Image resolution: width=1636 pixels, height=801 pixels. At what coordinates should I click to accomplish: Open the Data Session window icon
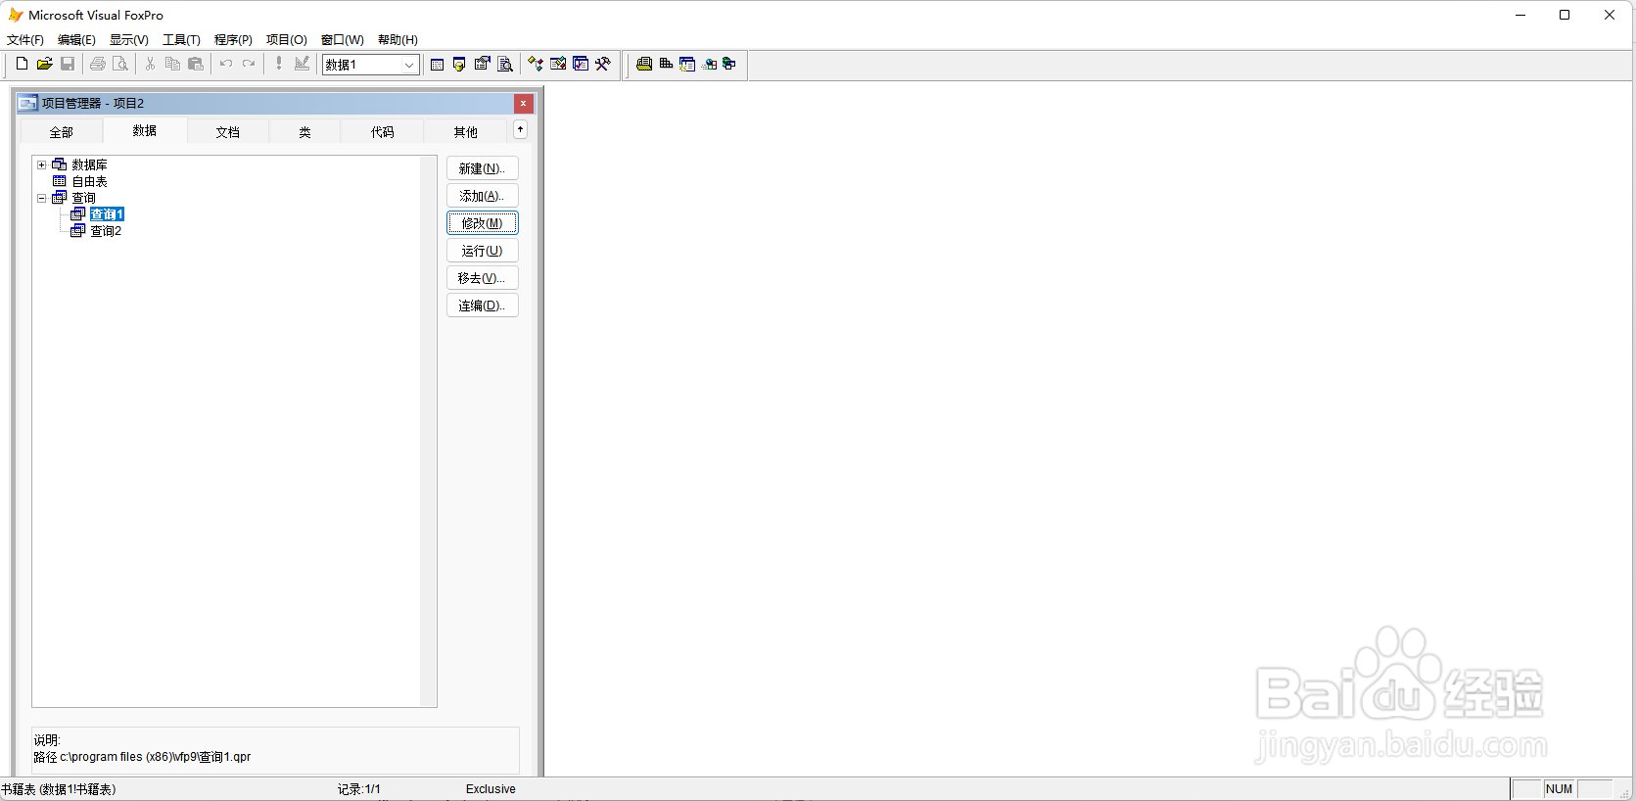point(459,64)
